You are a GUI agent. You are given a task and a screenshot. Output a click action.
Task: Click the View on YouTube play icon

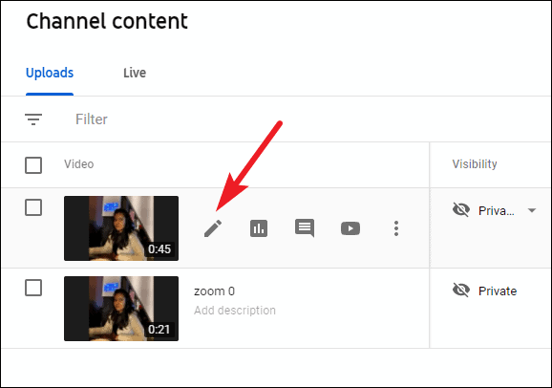click(350, 228)
